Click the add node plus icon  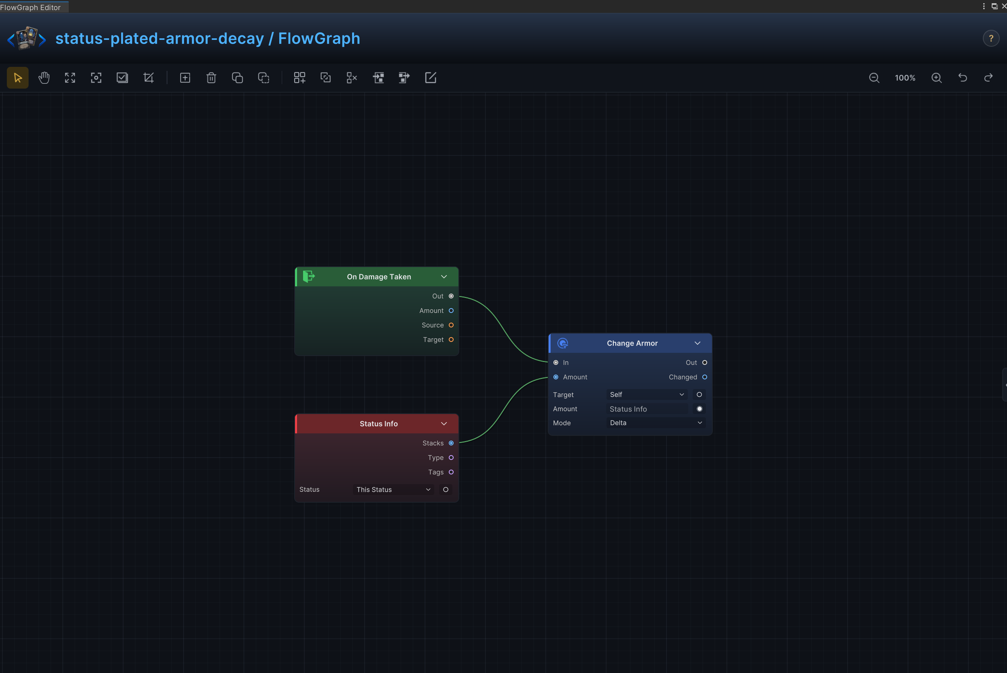[x=185, y=78]
